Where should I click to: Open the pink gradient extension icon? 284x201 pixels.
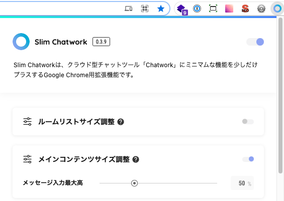click(x=229, y=9)
